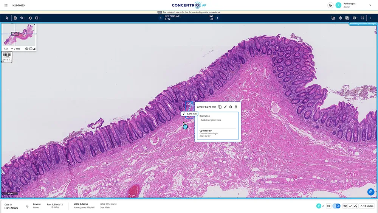Viewport: 378px width, 213px height.
Task: Click the target focus icon in toolbar
Action: [x=341, y=18]
